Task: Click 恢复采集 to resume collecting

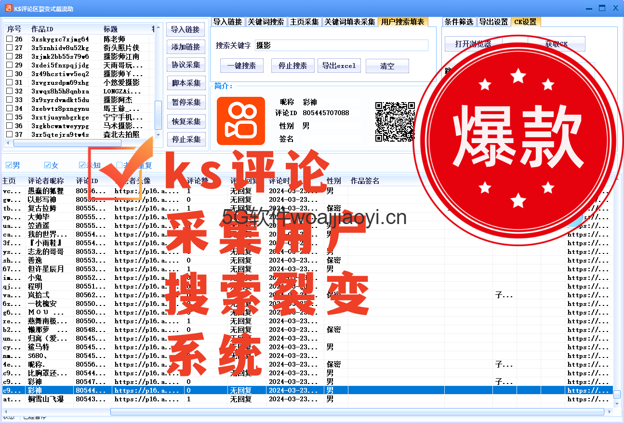Action: (186, 121)
